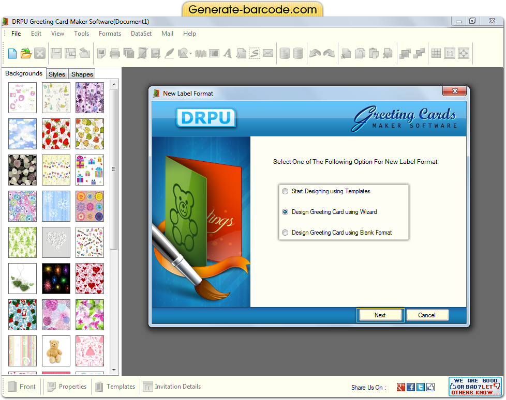Image resolution: width=506 pixels, height=400 pixels.
Task: Click the backgrounds panel scroll up arrow
Action: coord(114,84)
